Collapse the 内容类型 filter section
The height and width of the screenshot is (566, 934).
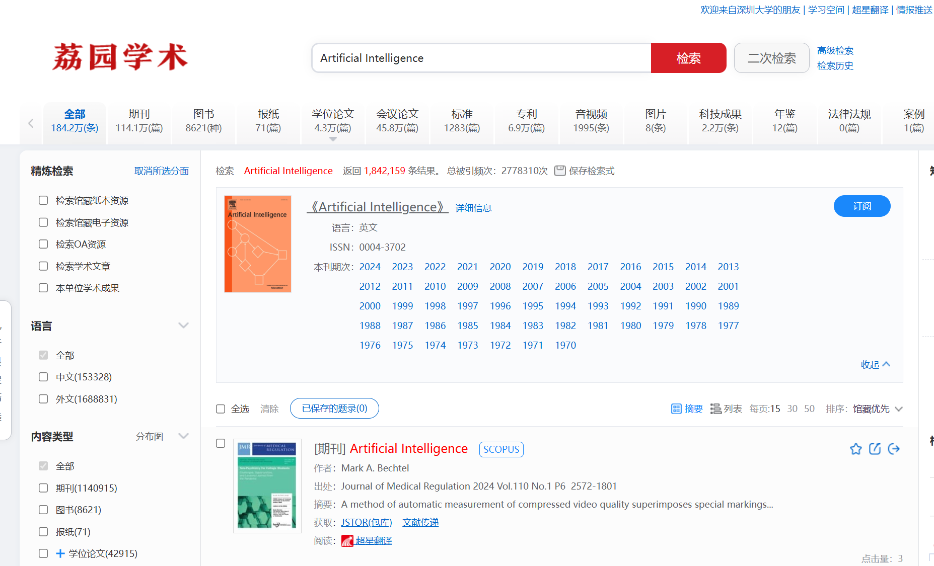184,436
